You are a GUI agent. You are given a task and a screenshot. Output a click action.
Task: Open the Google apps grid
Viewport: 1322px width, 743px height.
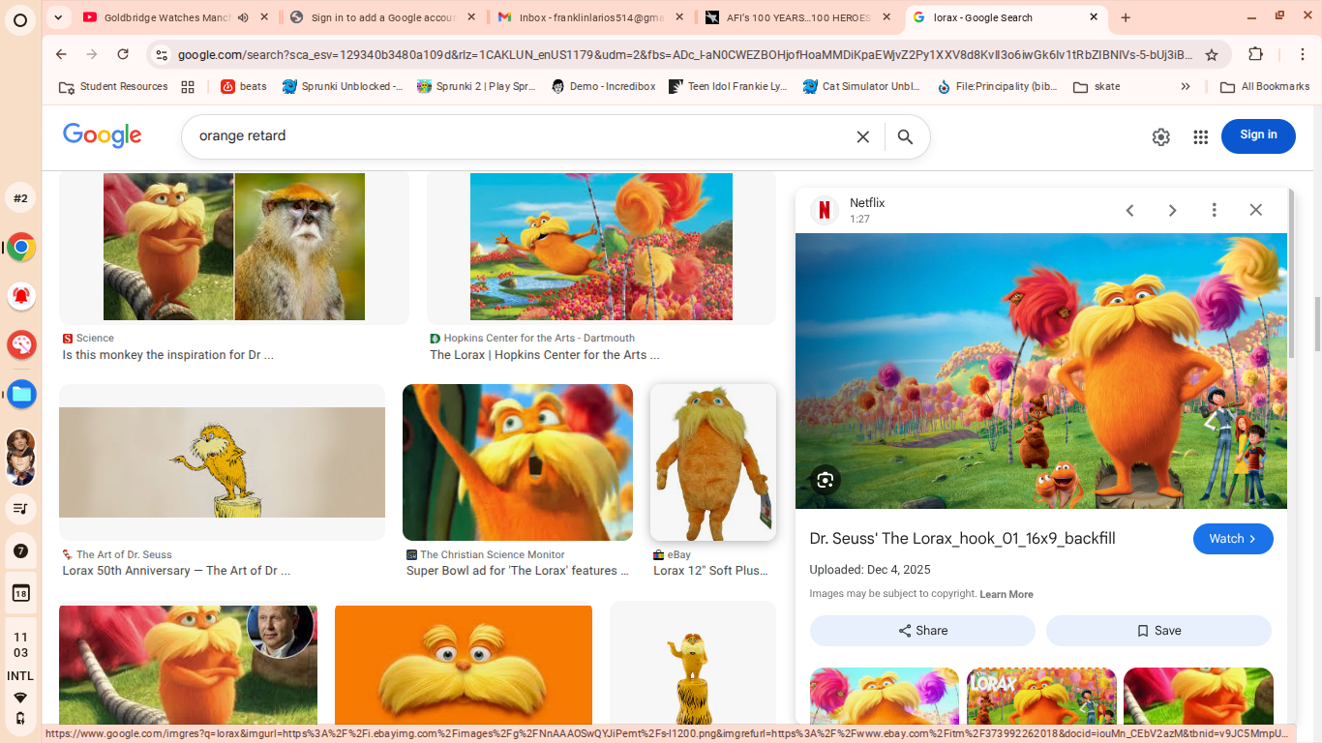1200,137
